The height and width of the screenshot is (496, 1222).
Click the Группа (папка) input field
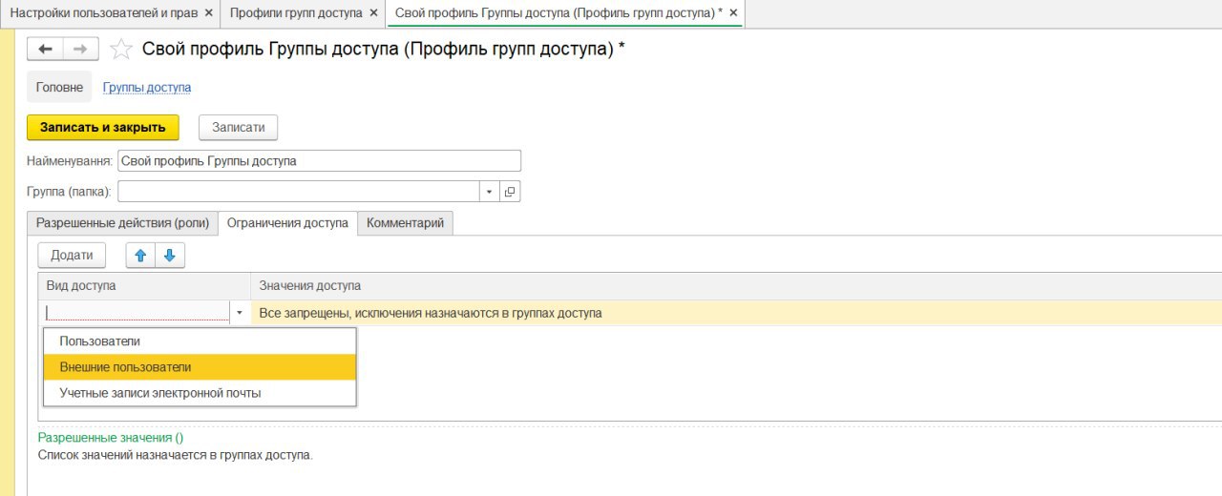[298, 192]
